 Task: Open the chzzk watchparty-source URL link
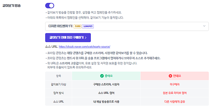coord(84,47)
